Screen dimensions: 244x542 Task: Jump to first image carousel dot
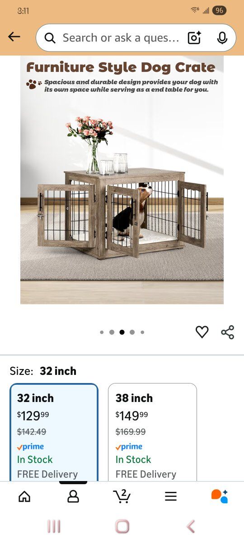tap(102, 332)
